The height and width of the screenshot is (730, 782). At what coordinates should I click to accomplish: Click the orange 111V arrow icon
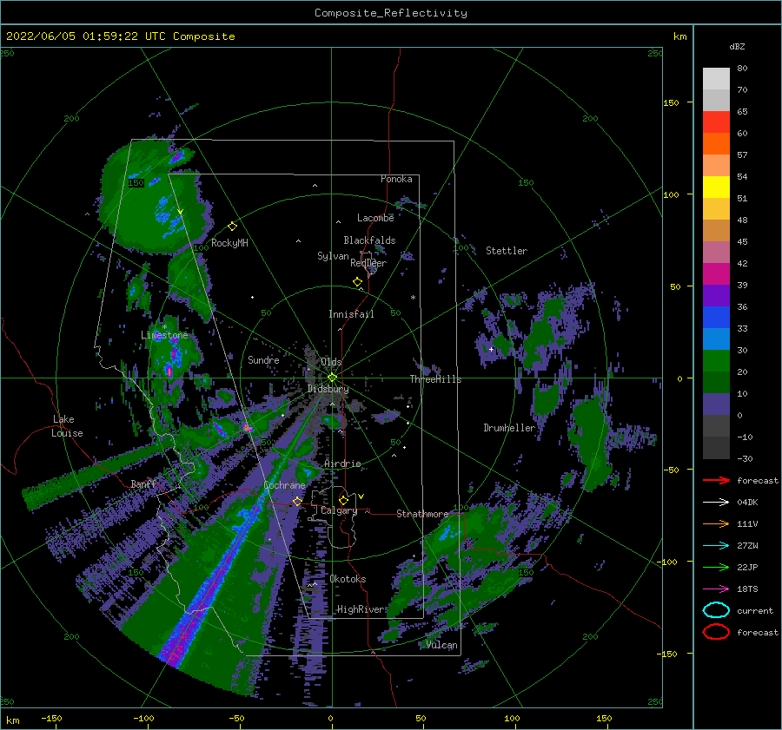[x=716, y=523]
